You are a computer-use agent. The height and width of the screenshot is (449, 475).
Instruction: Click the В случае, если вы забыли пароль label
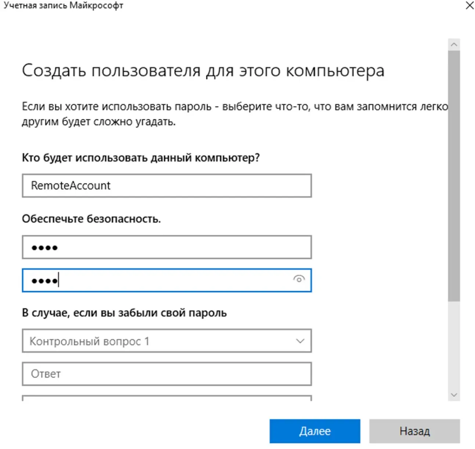click(x=124, y=313)
